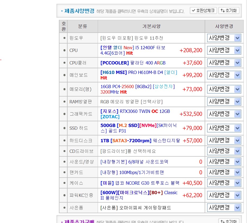Click the PCCOOLER 팔라딘 400 ARGB link
This screenshot has height=223, width=247.
133,63
